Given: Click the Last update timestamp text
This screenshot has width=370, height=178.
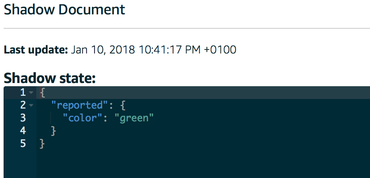Looking at the screenshot, I should (x=154, y=50).
